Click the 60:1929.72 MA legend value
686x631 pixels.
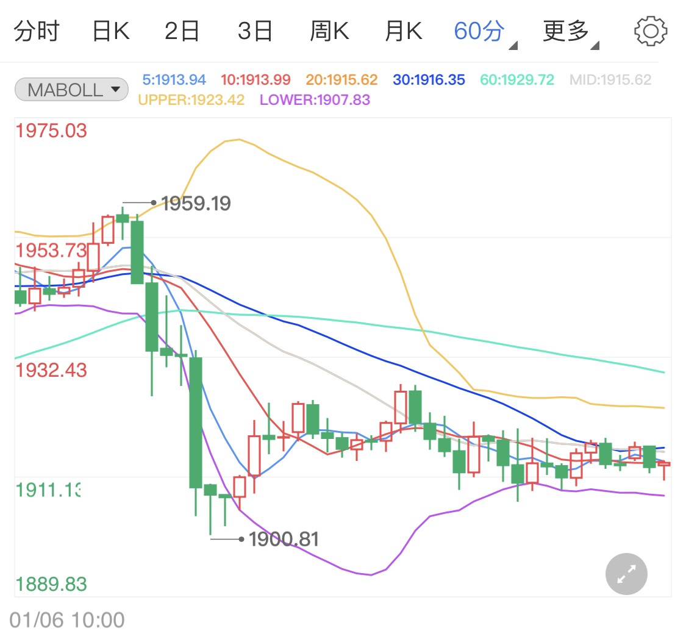click(x=517, y=80)
